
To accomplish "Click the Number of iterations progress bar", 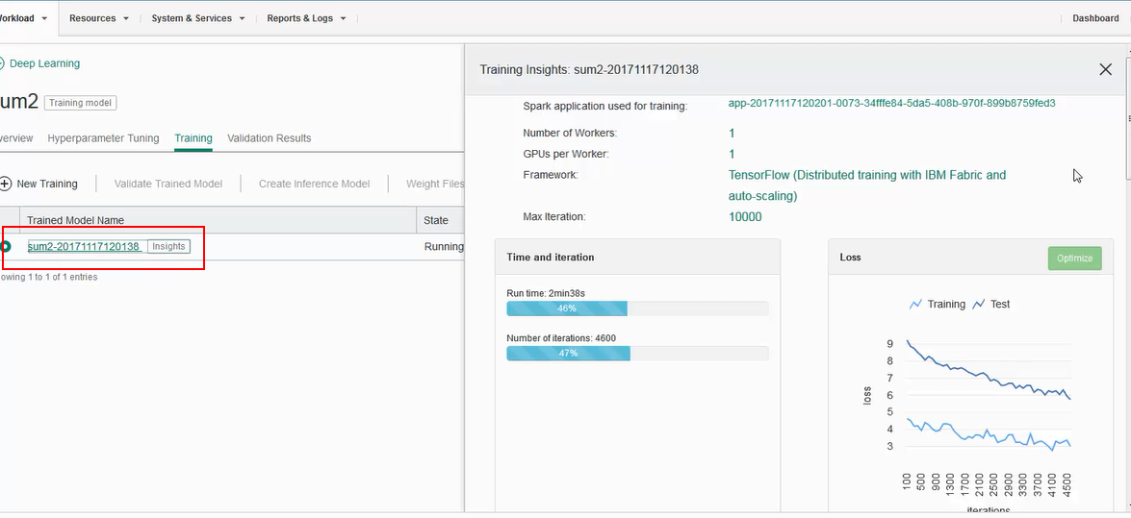I will tap(637, 354).
